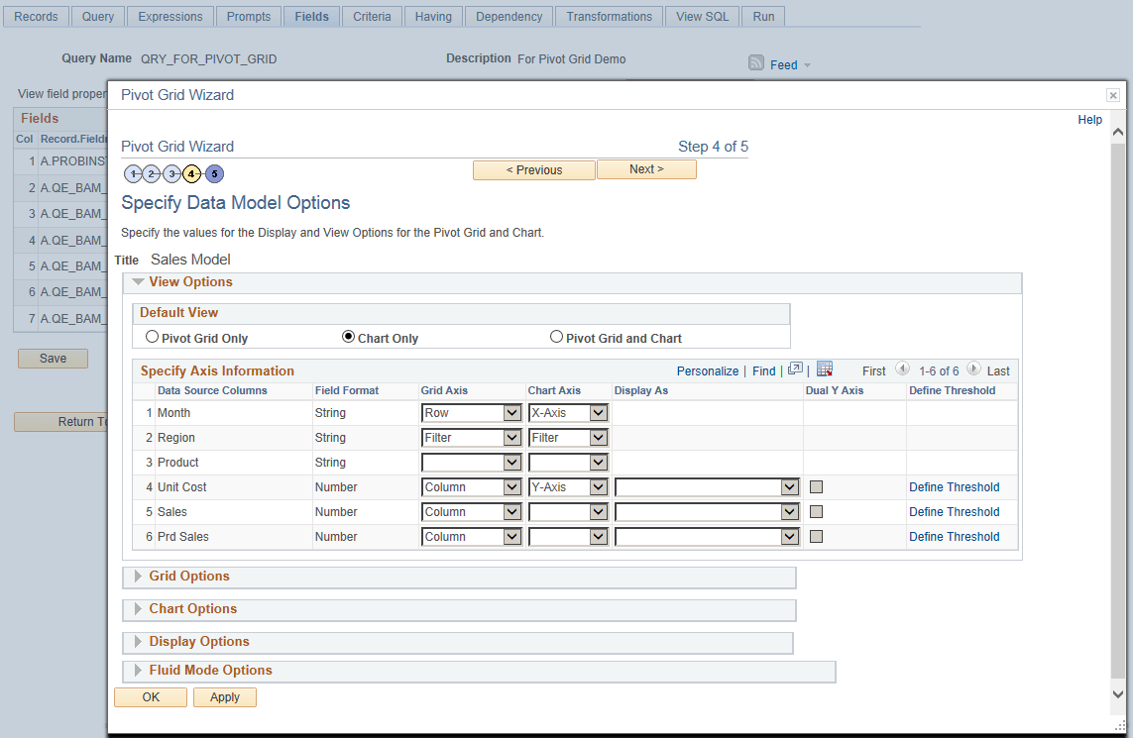Open the zoom pop-out window icon
Viewport: 1133px width, 738px height.
click(x=794, y=368)
